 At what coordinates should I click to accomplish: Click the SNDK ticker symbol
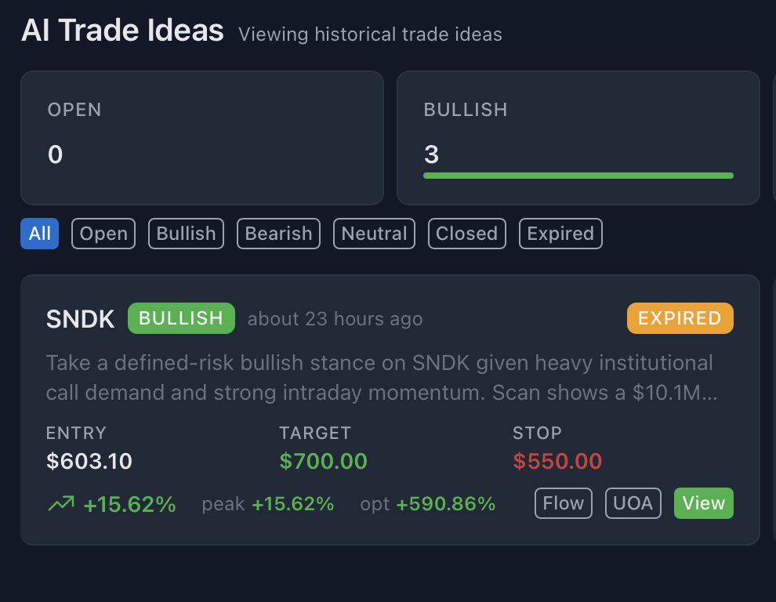pos(80,319)
